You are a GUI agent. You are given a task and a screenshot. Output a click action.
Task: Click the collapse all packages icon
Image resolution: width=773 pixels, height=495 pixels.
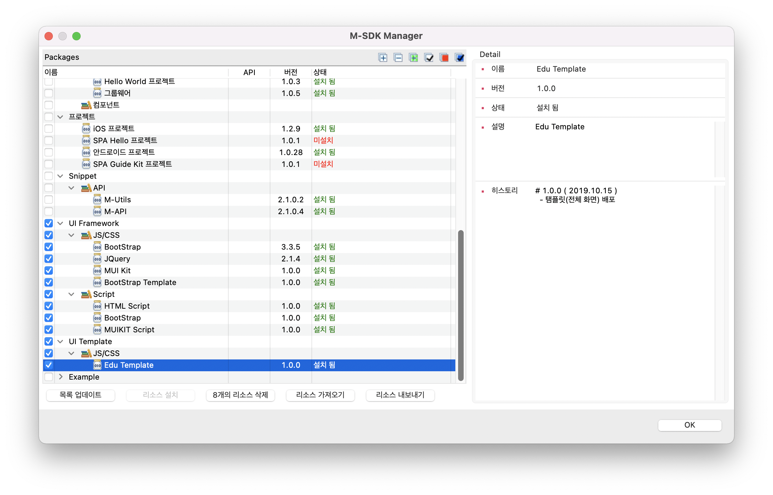coord(398,58)
